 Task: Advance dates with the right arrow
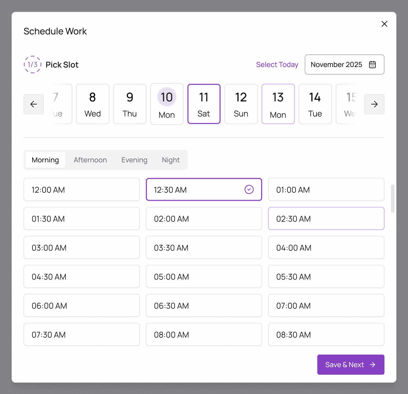pos(374,104)
